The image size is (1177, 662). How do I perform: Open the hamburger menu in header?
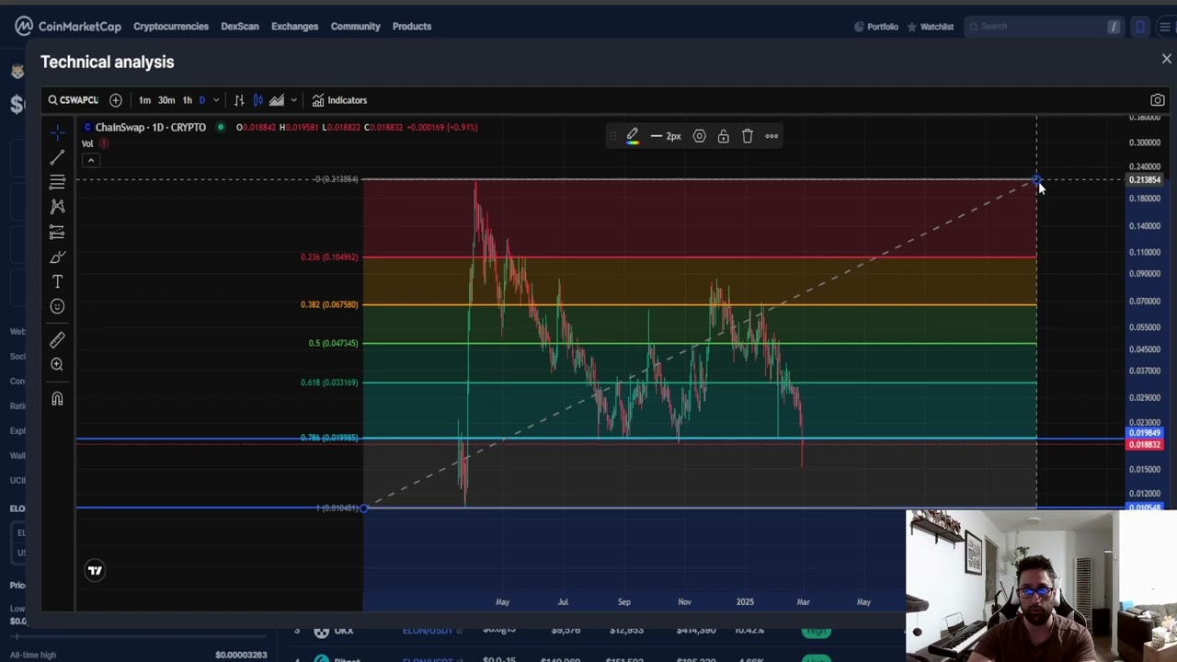(1164, 27)
